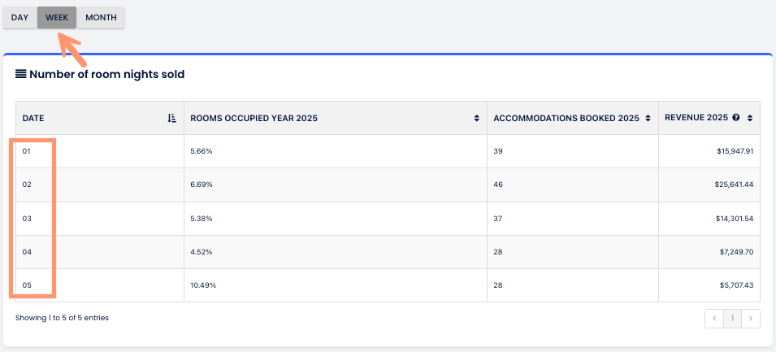Click the Number of room nights sold heading
The width and height of the screenshot is (776, 352).
point(107,74)
